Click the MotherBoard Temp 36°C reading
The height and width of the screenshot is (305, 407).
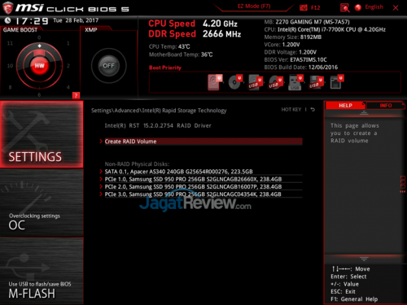pos(181,54)
